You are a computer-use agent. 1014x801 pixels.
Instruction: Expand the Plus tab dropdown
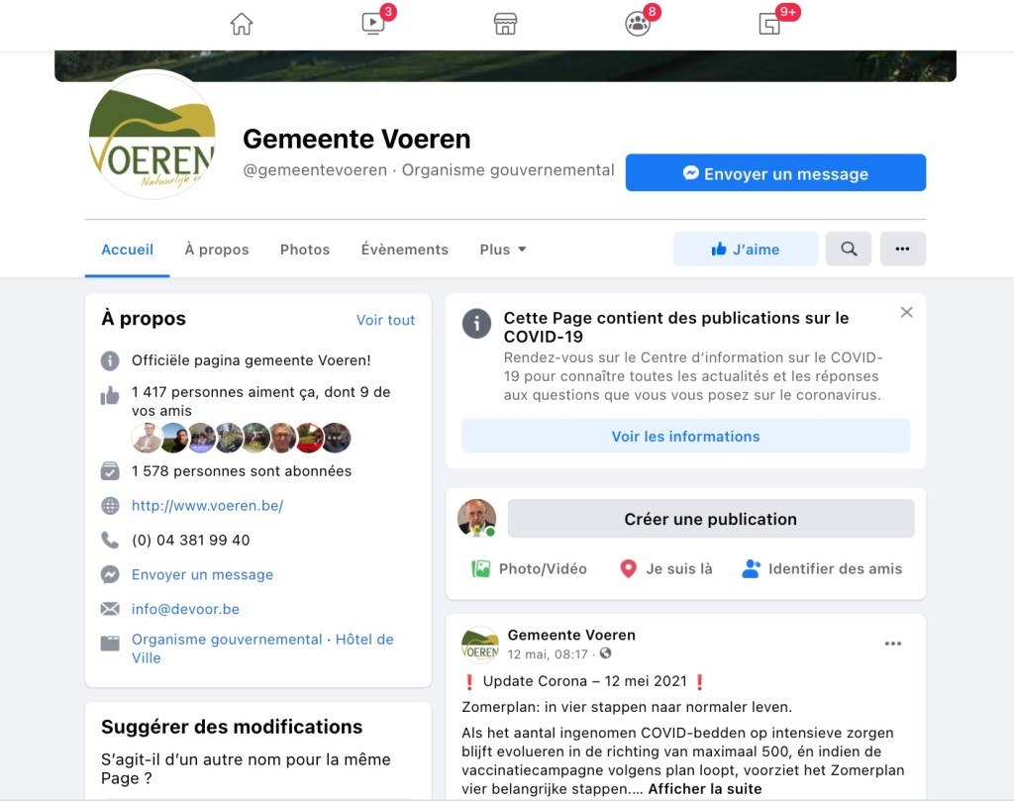click(502, 250)
